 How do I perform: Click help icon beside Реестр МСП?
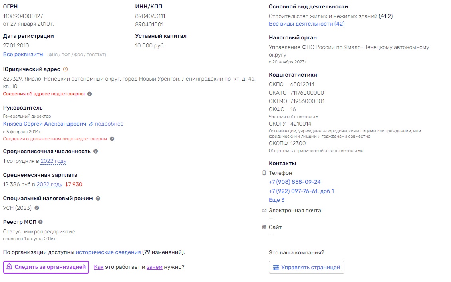40,222
